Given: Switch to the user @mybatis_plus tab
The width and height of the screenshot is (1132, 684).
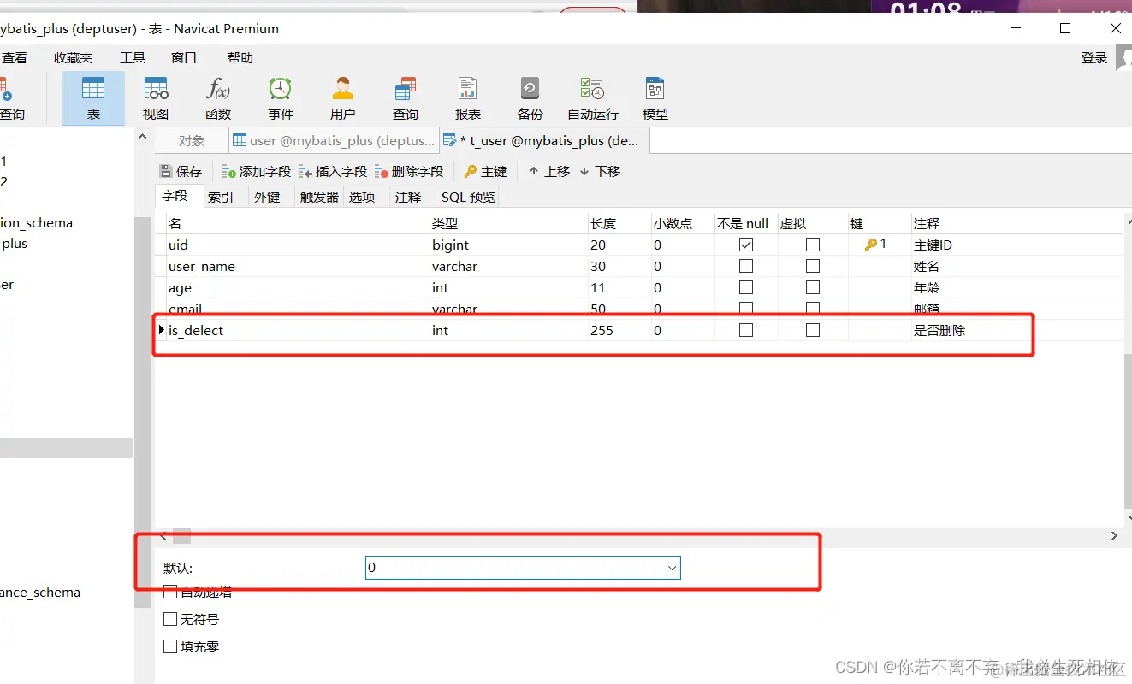Looking at the screenshot, I should coord(334,141).
